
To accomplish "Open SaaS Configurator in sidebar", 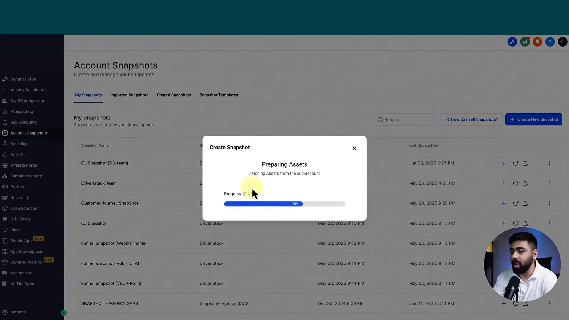I will pyautogui.click(x=27, y=101).
